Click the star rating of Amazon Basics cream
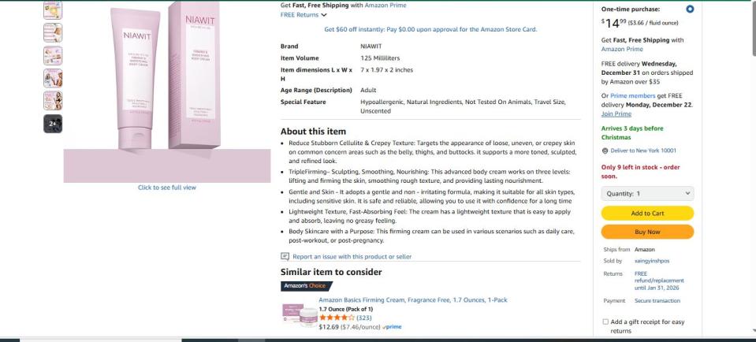This screenshot has width=756, height=342. [x=333, y=318]
